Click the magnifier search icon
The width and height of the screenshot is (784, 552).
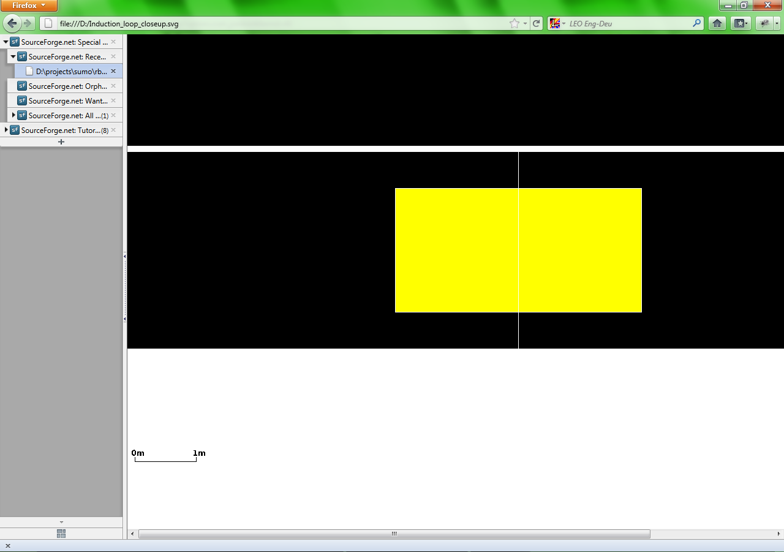pyautogui.click(x=696, y=23)
